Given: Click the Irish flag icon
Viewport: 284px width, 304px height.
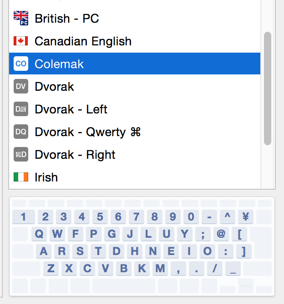Looking at the screenshot, I should click(x=21, y=177).
